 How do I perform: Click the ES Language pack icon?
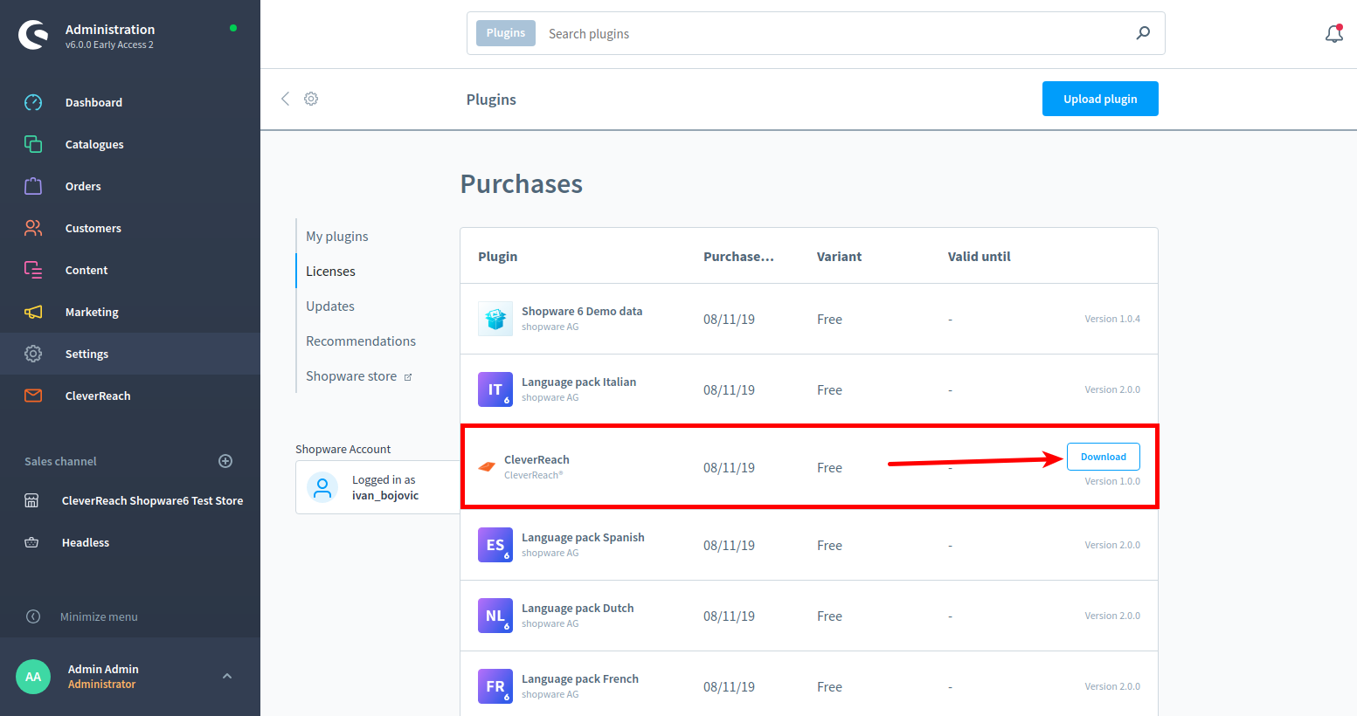point(495,545)
